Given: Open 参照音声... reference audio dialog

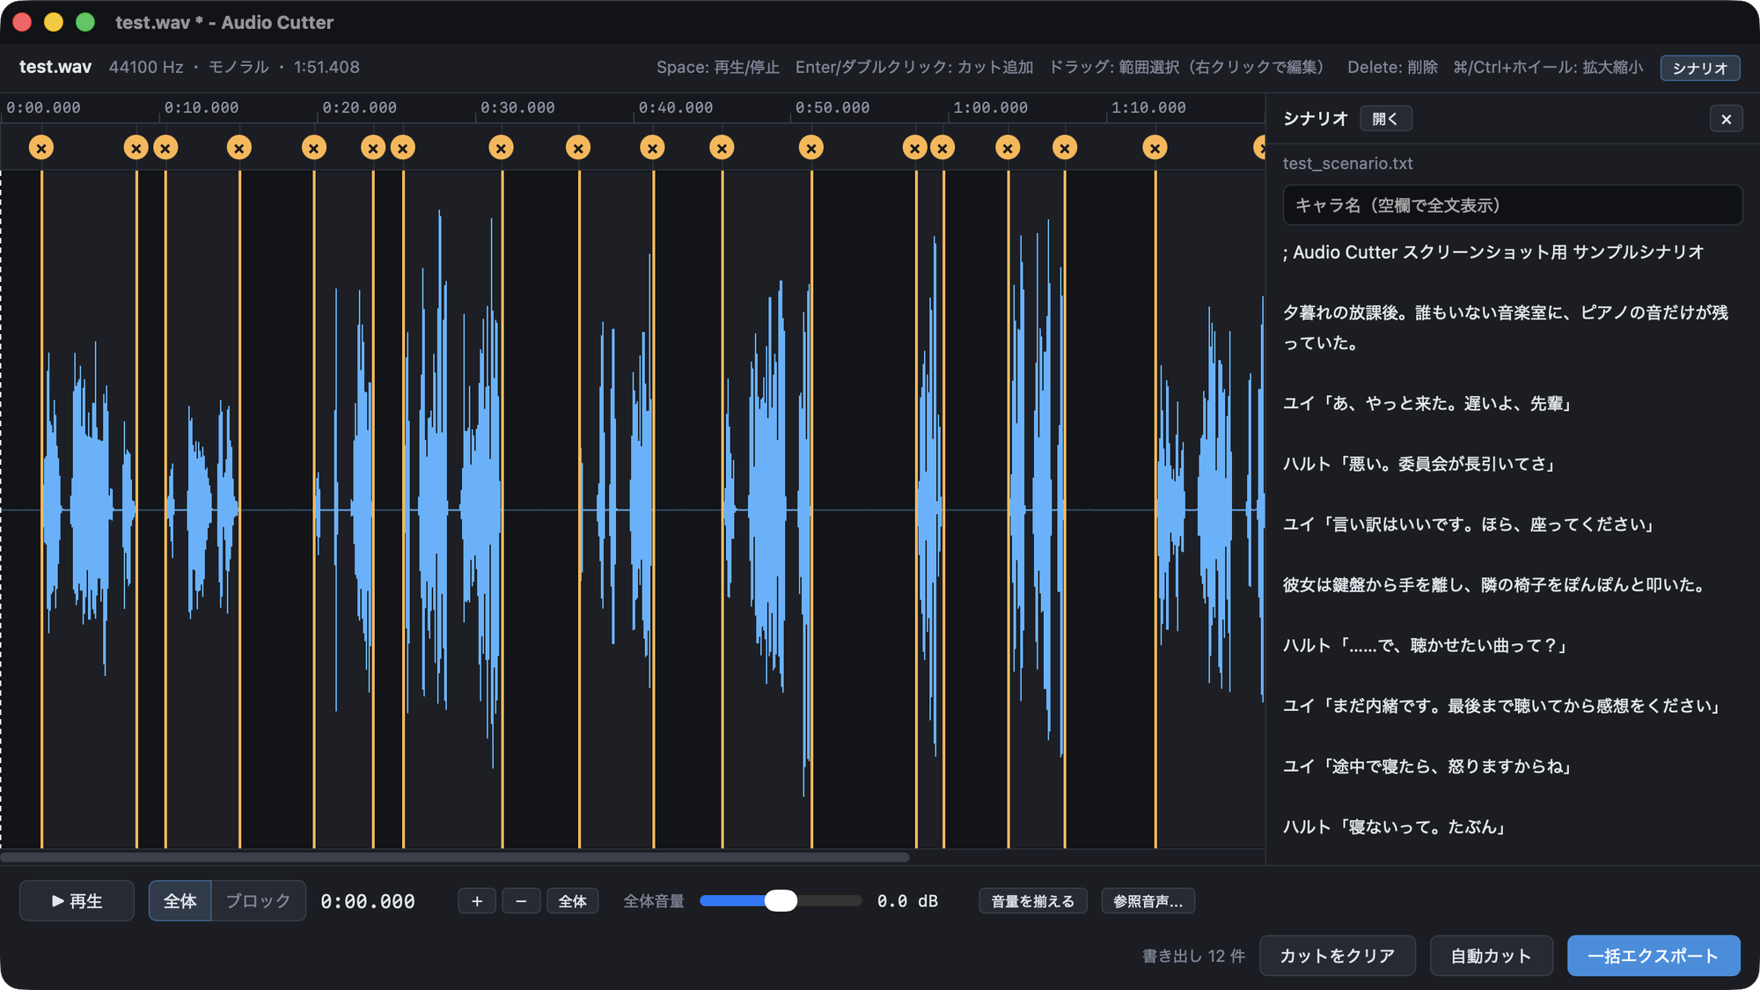Looking at the screenshot, I should point(1148,901).
